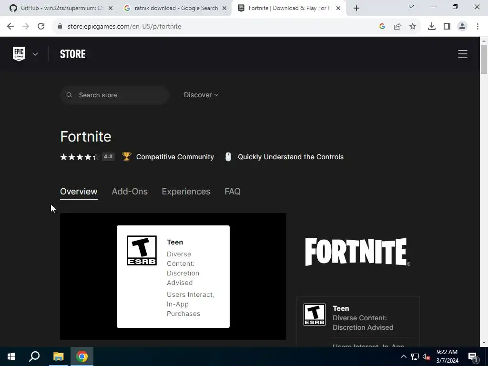The width and height of the screenshot is (488, 366).
Task: Expand the Epic Games logo dropdown chevron
Action: (x=35, y=54)
